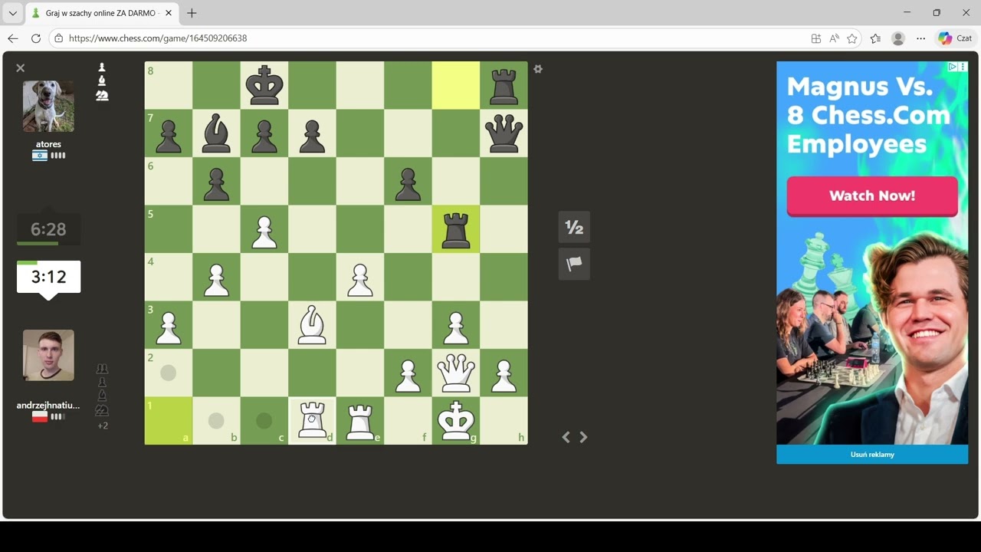Click the browser back arrow
The height and width of the screenshot is (552, 981).
[13, 38]
